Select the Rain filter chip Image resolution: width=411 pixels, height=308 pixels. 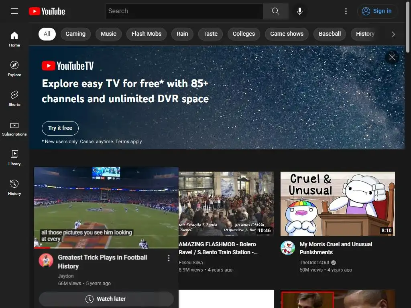(x=182, y=34)
